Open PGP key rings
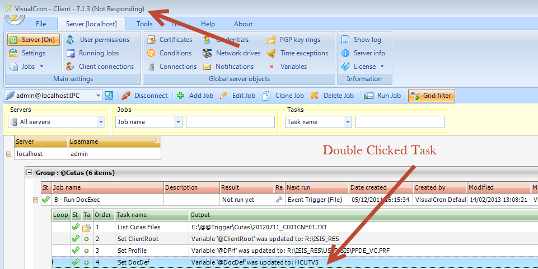 coord(300,40)
